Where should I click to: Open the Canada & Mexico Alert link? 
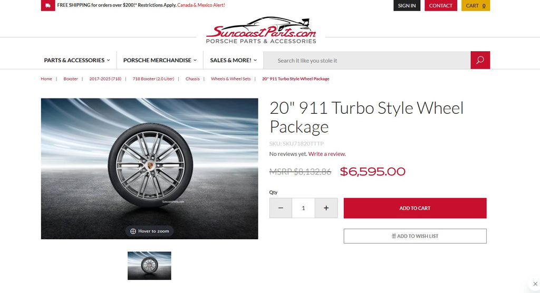(x=201, y=5)
